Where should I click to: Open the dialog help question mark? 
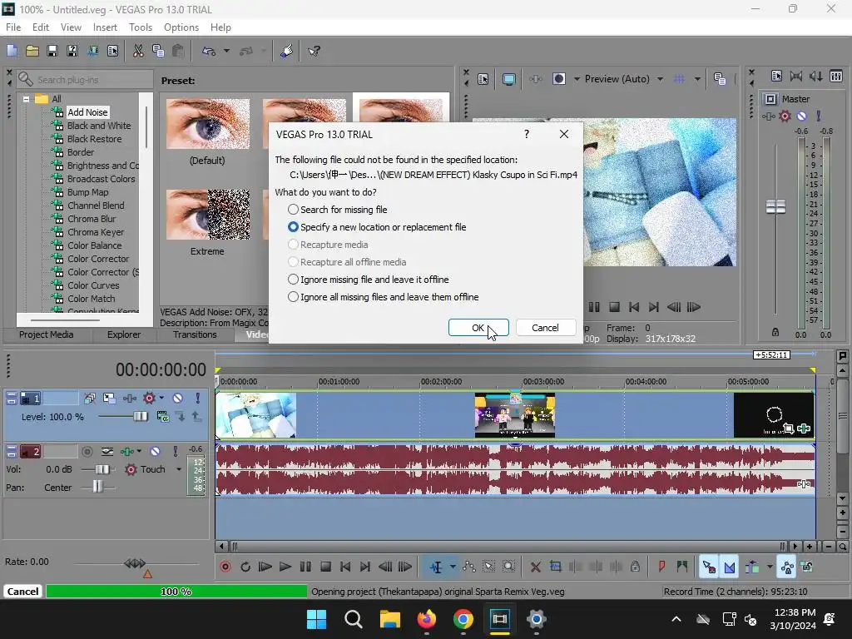(x=527, y=134)
